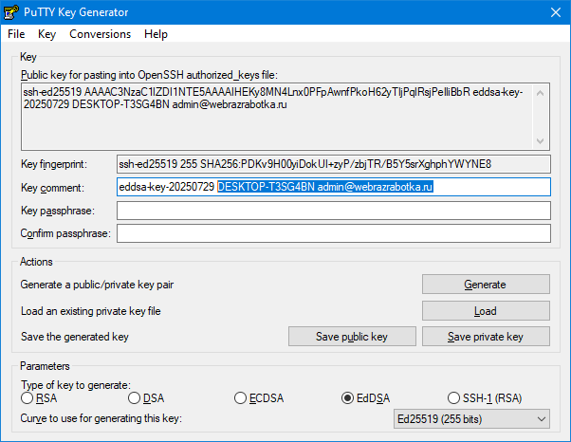Screen dimensions: 571x442
Task: Select the DSA key type
Action: click(135, 398)
